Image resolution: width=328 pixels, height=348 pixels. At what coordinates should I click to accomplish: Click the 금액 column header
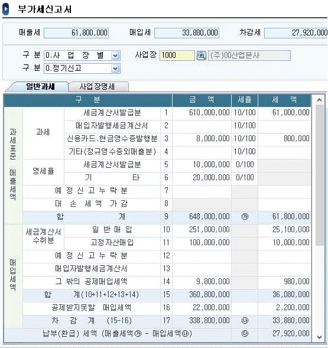(x=202, y=100)
